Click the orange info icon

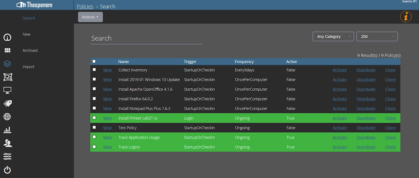406,17
